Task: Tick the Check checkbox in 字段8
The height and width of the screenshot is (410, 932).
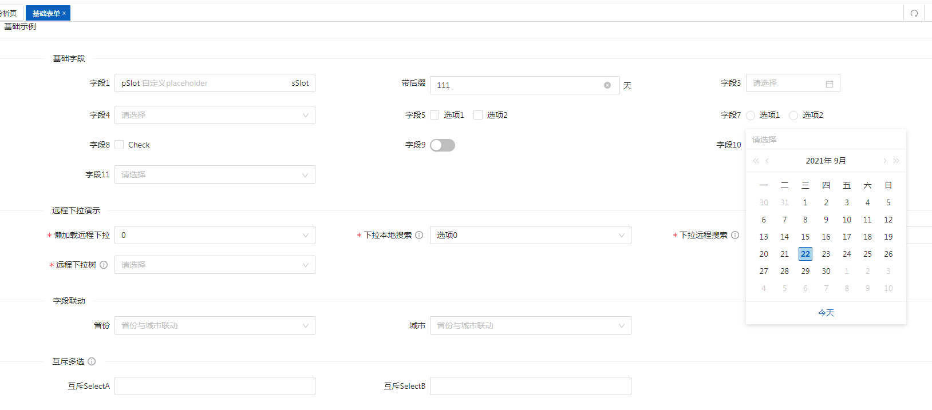Action: (x=119, y=145)
